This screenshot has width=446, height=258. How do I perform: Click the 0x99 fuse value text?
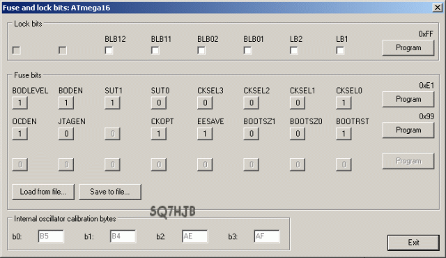[426, 116]
